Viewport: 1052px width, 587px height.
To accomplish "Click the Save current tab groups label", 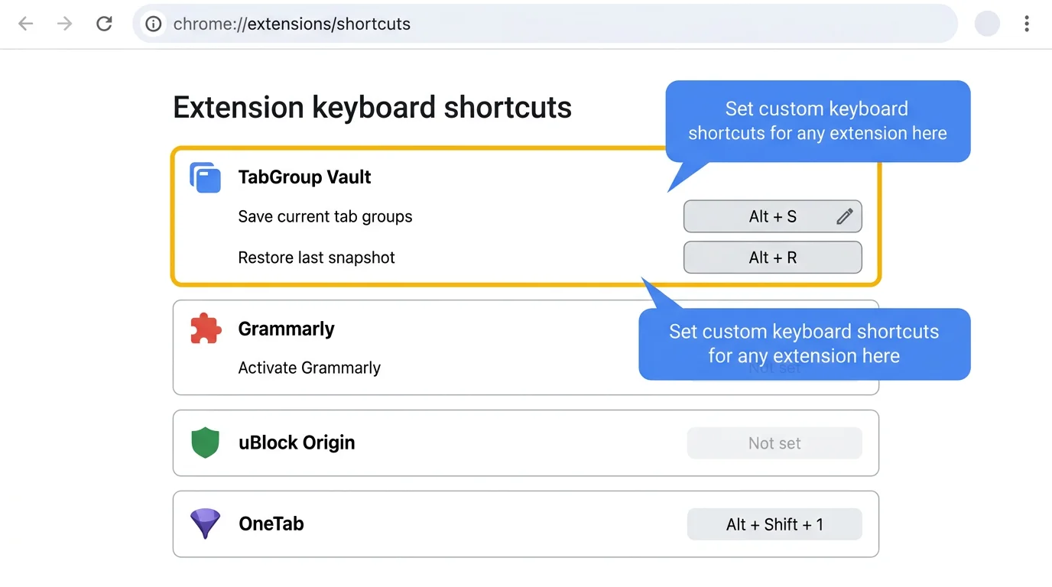I will click(325, 216).
